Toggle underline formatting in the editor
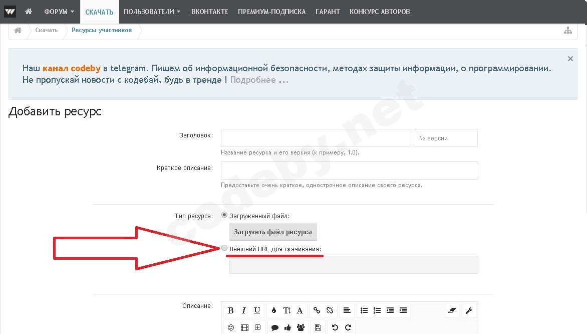 point(257,310)
